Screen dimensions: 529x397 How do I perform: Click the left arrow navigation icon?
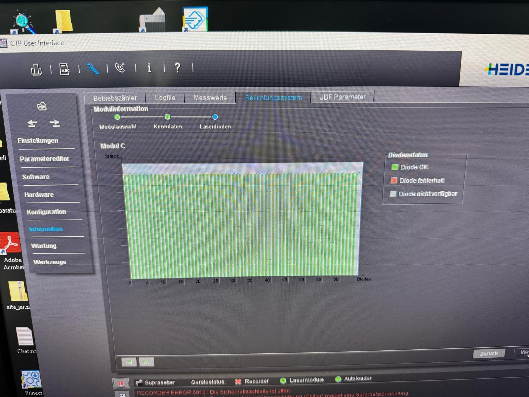[x=32, y=123]
